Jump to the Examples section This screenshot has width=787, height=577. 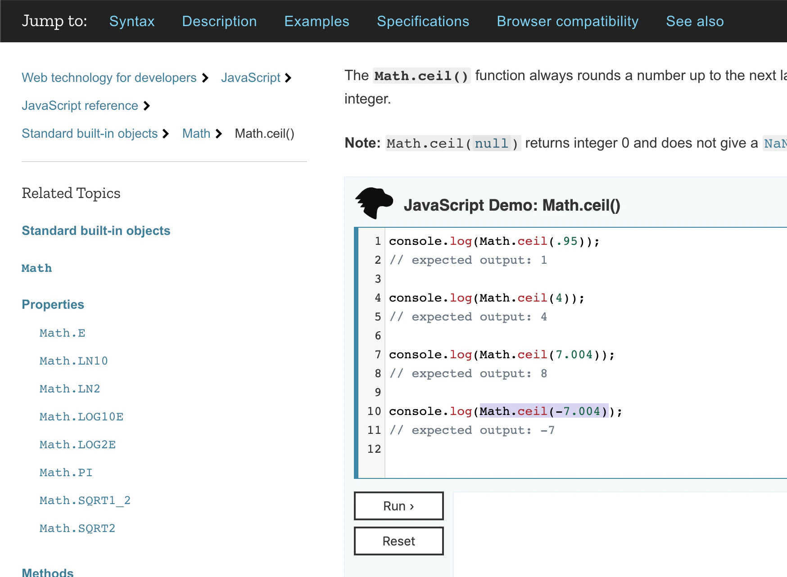point(317,21)
